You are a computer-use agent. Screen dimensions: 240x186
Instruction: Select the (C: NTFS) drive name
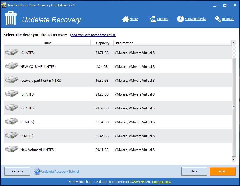[28, 53]
